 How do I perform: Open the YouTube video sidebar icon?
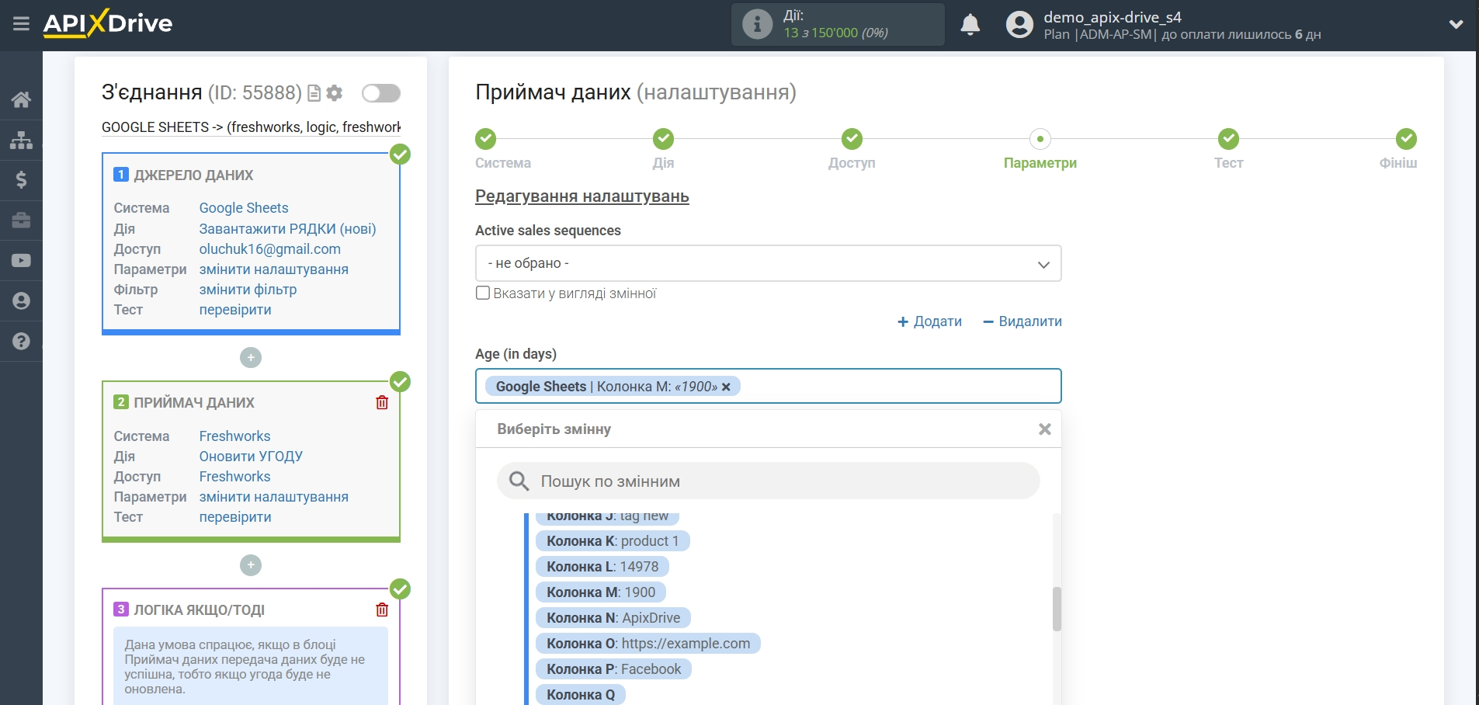tap(21, 261)
